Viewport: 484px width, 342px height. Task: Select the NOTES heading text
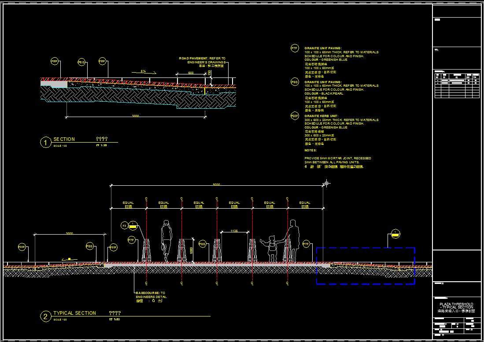[310, 150]
